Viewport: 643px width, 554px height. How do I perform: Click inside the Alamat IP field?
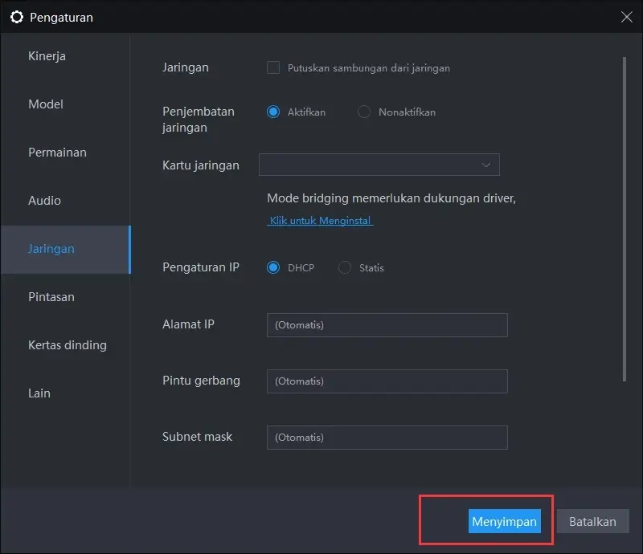[x=387, y=325]
